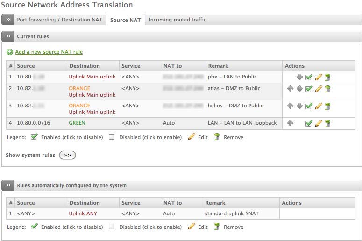This screenshot has width=362, height=241.
Task: Expand Show system rules button
Action: 67,155
